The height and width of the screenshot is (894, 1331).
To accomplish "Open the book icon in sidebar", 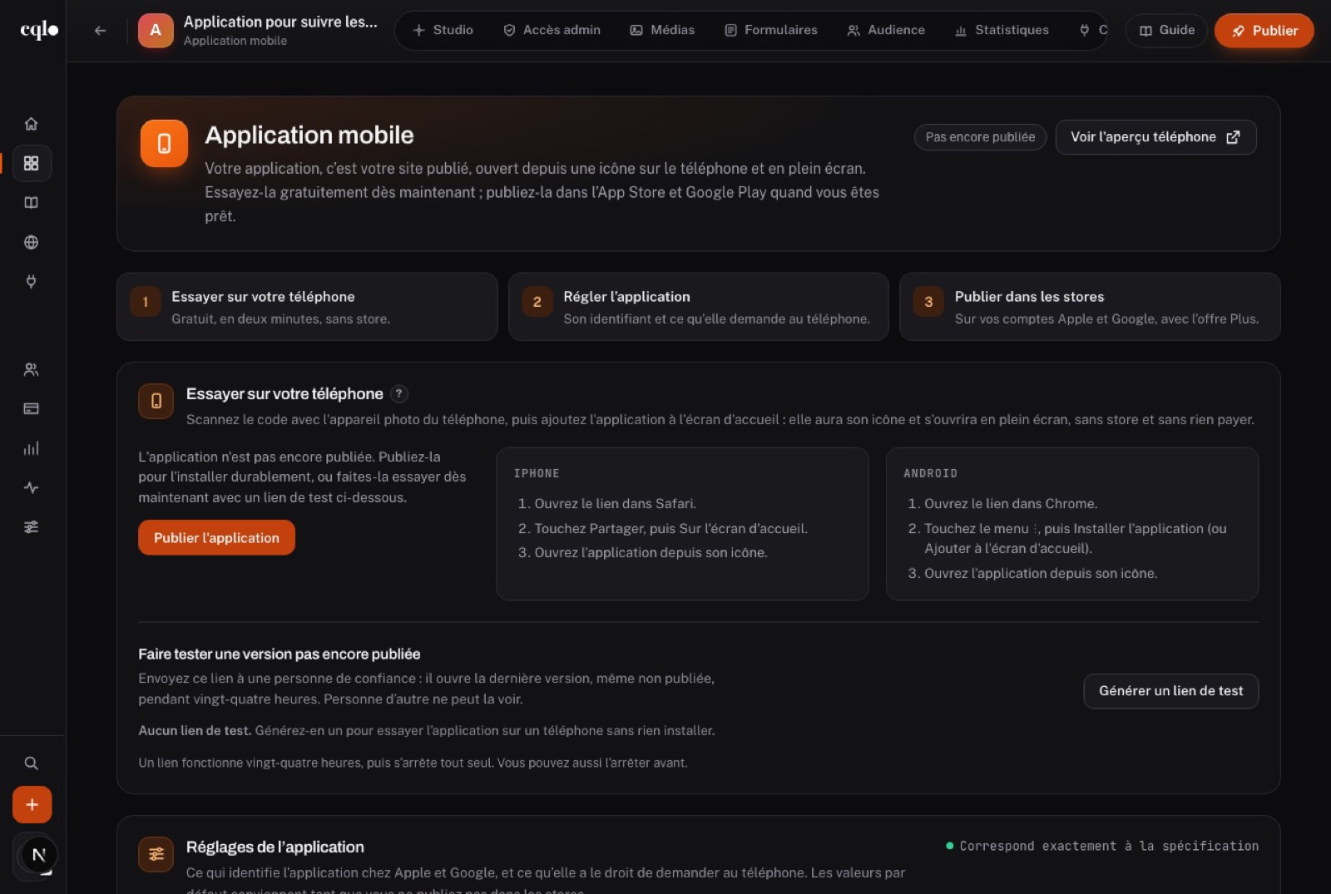I will pyautogui.click(x=32, y=203).
